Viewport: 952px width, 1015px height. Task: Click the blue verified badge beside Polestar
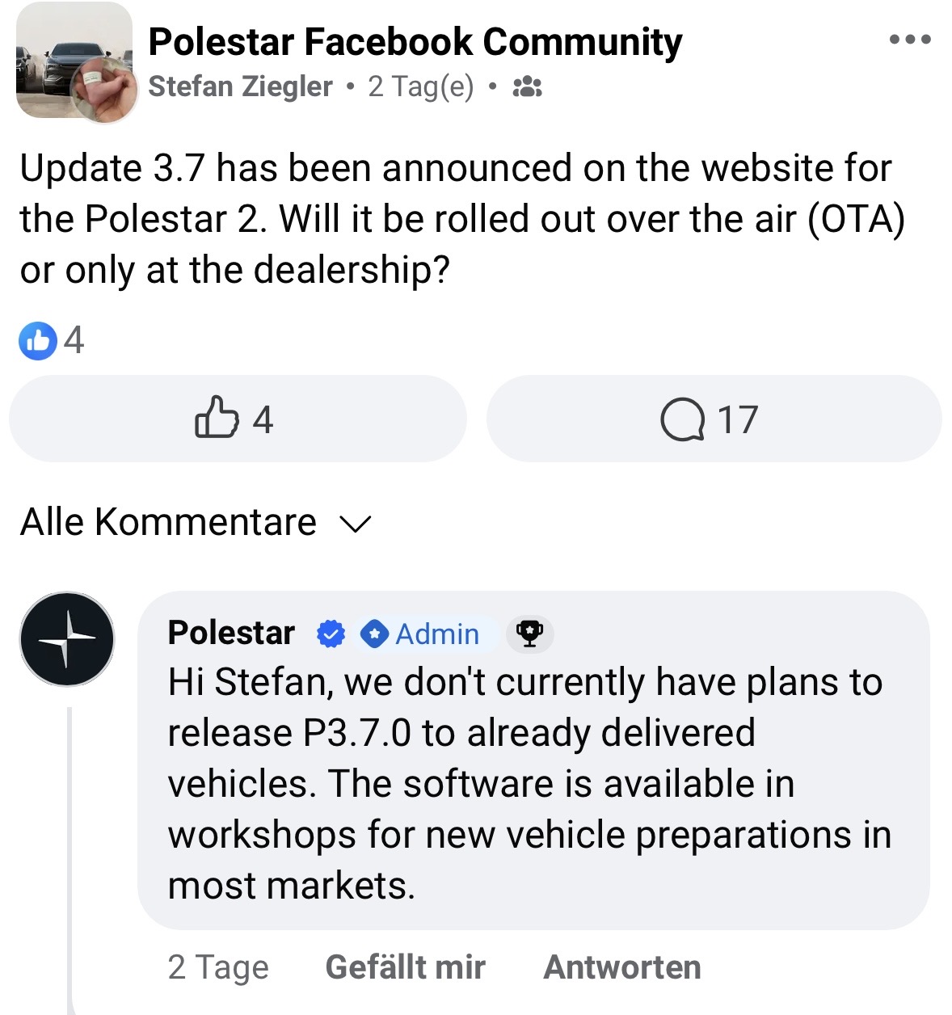pyautogui.click(x=330, y=634)
